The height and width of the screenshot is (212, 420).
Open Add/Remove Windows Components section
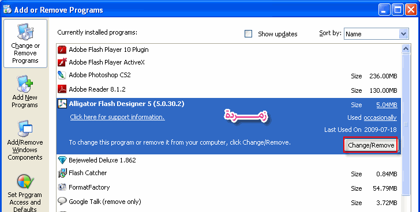[x=25, y=141]
